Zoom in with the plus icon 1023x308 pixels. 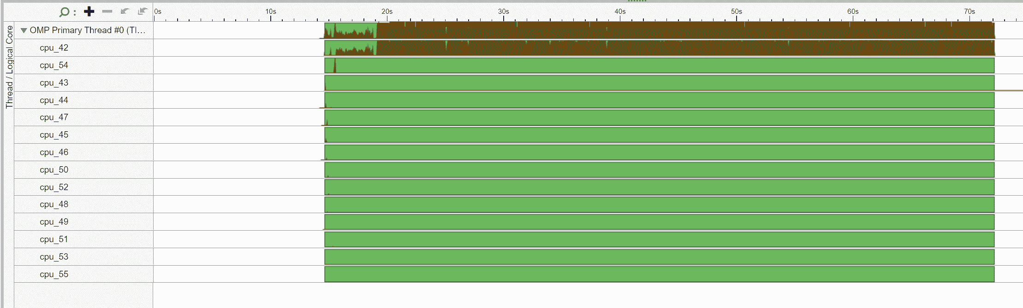(x=89, y=12)
